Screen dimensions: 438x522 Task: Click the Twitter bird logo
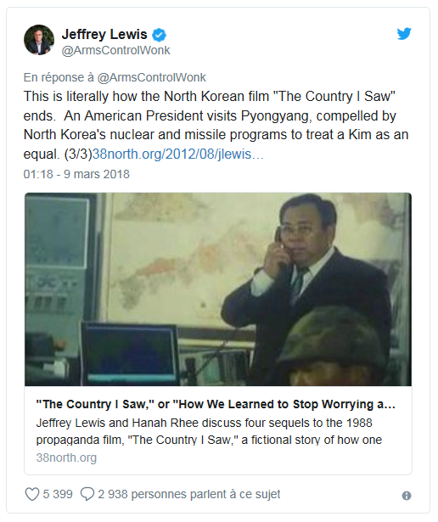pos(404,34)
